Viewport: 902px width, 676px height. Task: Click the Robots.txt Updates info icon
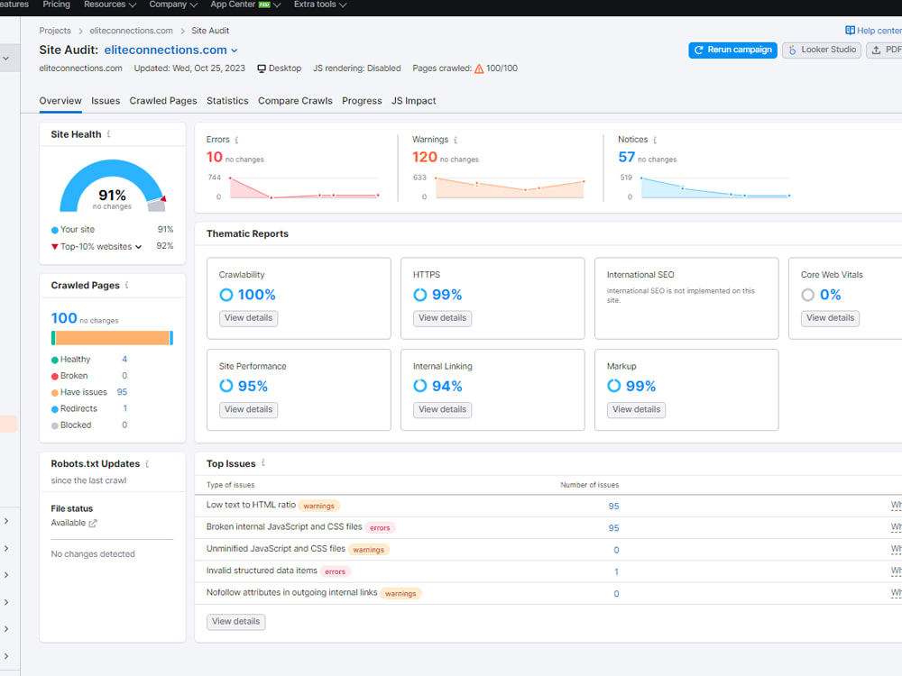click(x=147, y=464)
